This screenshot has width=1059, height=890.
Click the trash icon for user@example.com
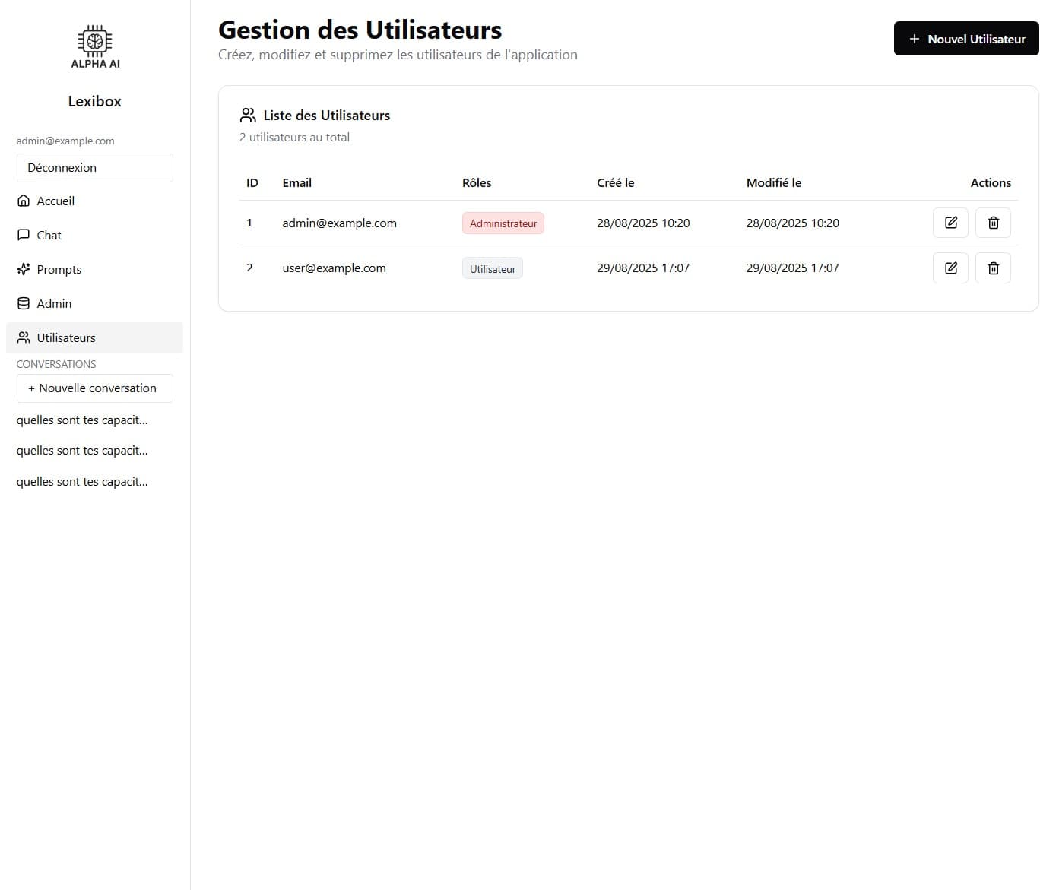click(x=993, y=268)
